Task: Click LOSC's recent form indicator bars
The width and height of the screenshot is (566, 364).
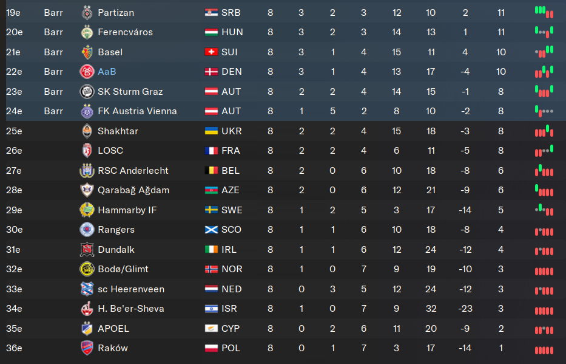Action: pos(544,151)
